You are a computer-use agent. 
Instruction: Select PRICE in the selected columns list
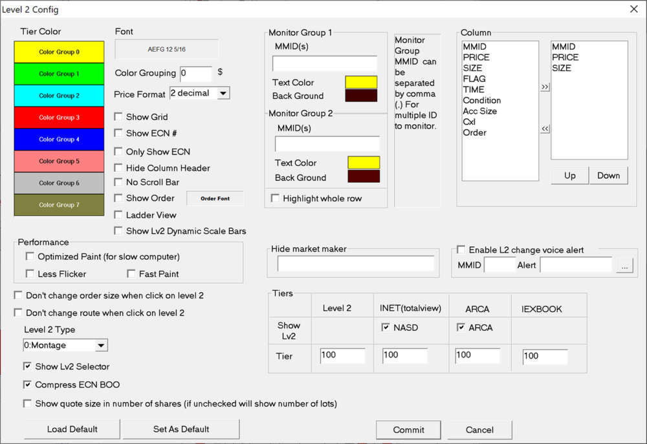tap(565, 58)
